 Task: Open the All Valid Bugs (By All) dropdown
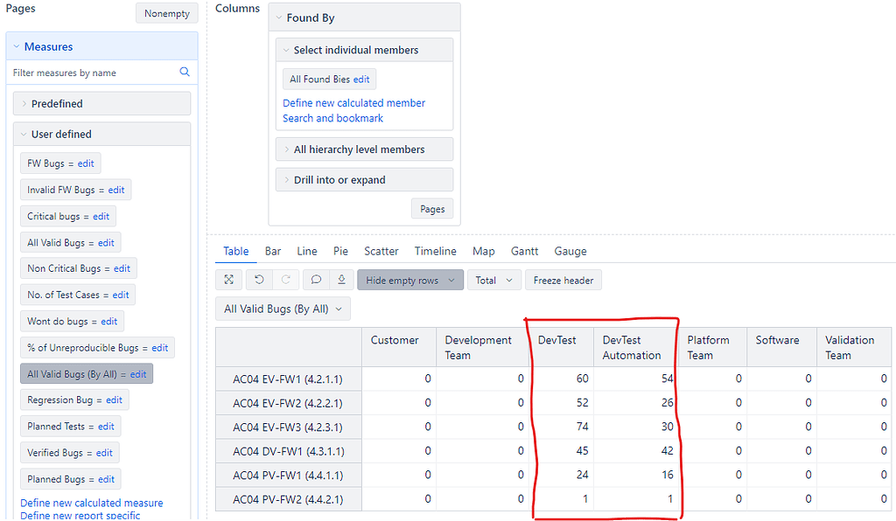point(283,308)
